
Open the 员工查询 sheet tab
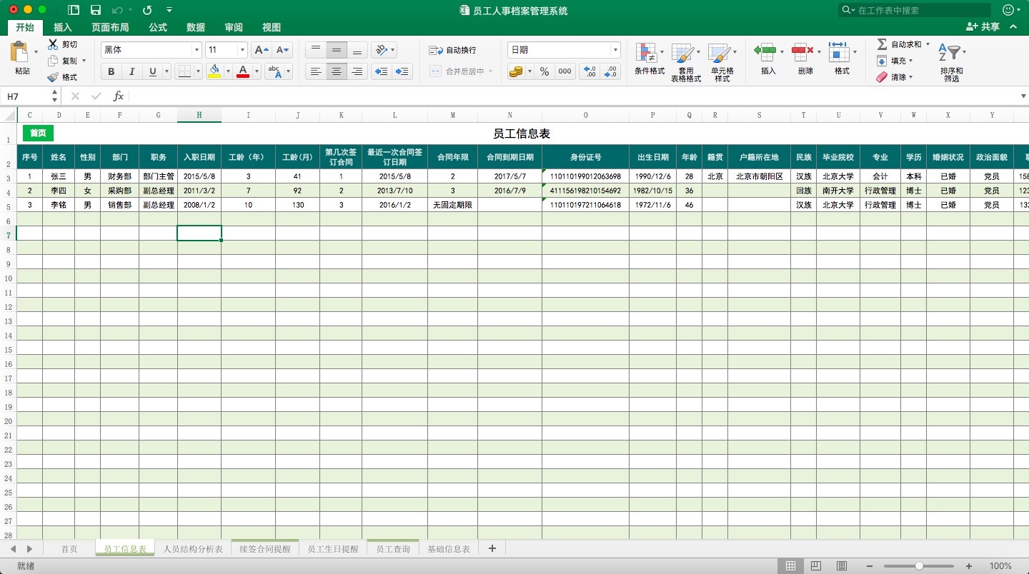(392, 548)
